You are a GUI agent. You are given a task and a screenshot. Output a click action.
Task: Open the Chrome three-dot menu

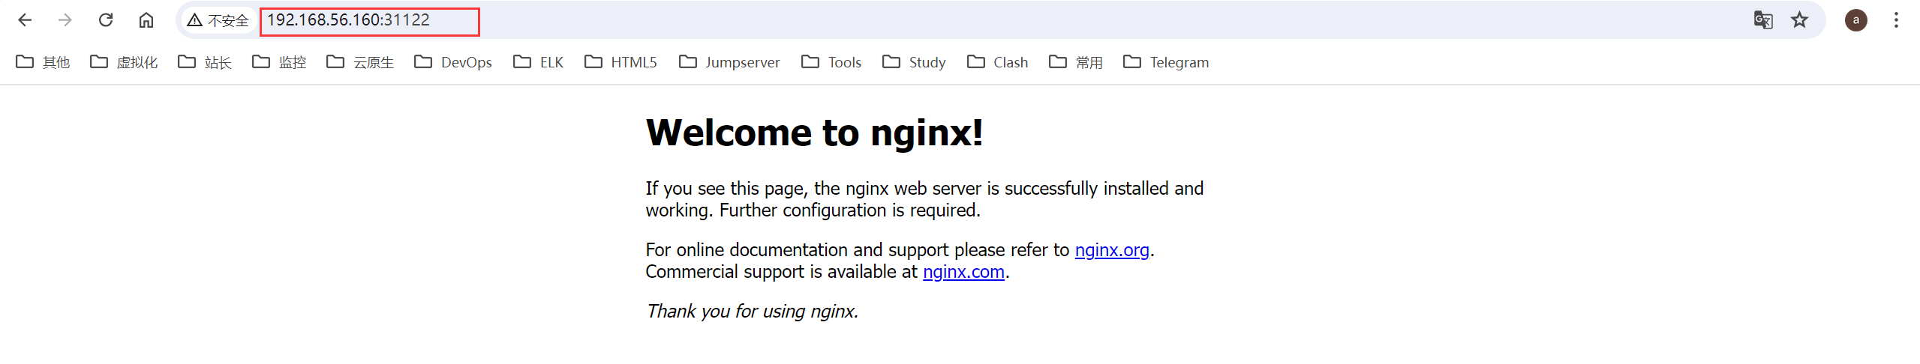1896,20
